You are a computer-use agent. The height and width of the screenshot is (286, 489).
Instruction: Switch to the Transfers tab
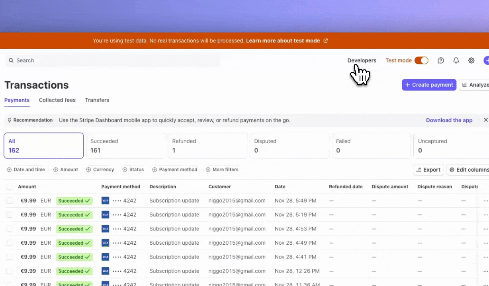pyautogui.click(x=97, y=100)
